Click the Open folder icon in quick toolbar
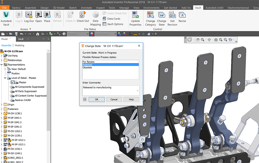 pos(11,34)
